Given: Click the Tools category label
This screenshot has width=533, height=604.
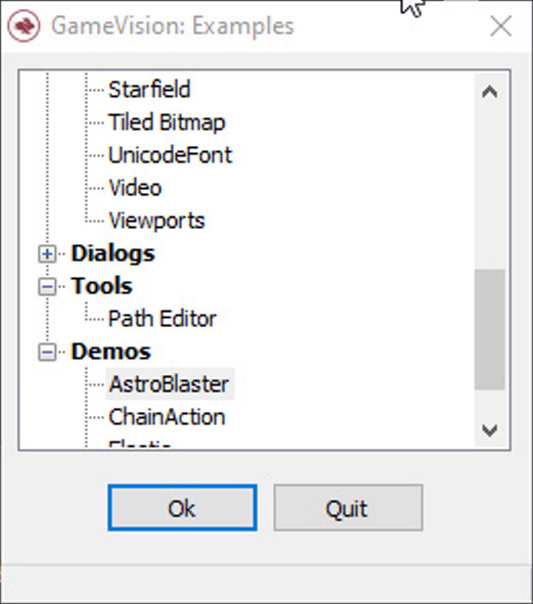Looking at the screenshot, I should [x=102, y=286].
